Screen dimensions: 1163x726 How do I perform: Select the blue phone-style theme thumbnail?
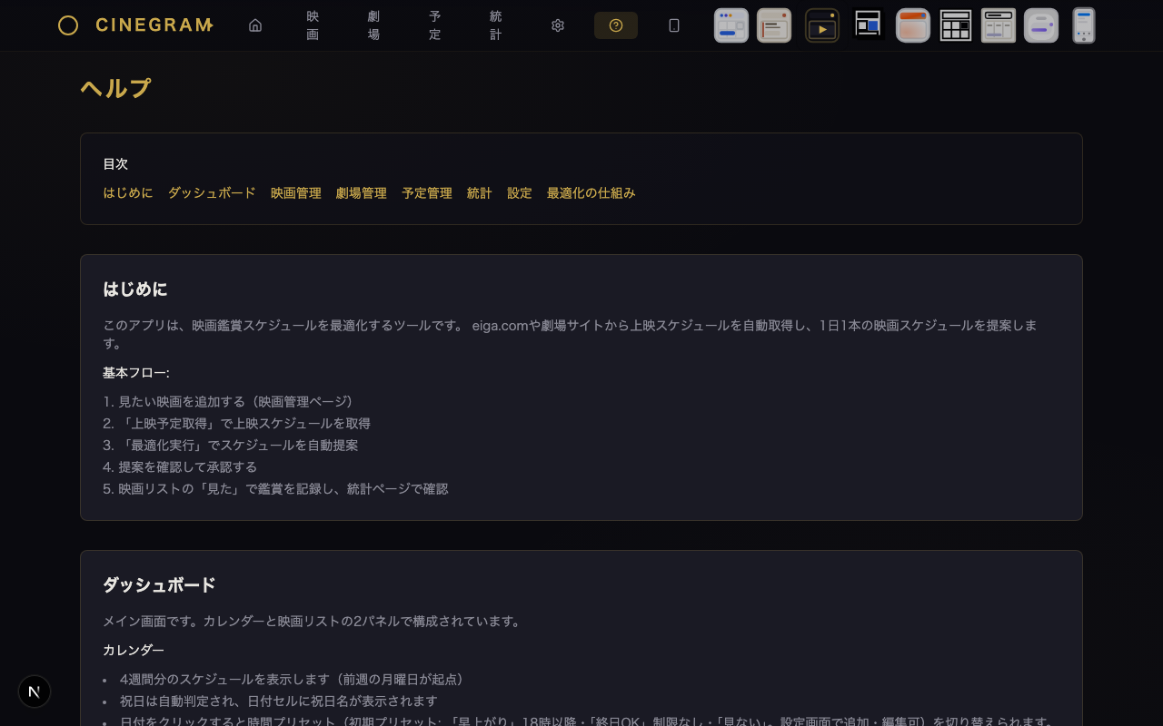tap(1084, 25)
